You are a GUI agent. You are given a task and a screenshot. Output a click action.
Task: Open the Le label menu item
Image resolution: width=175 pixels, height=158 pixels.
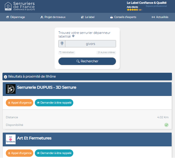88,17
